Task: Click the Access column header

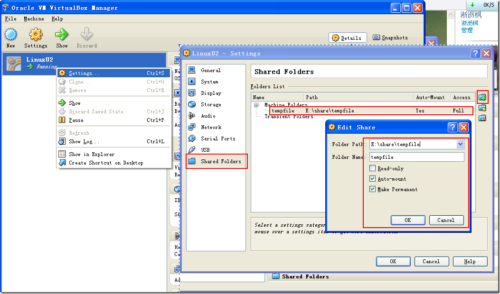Action: point(462,98)
